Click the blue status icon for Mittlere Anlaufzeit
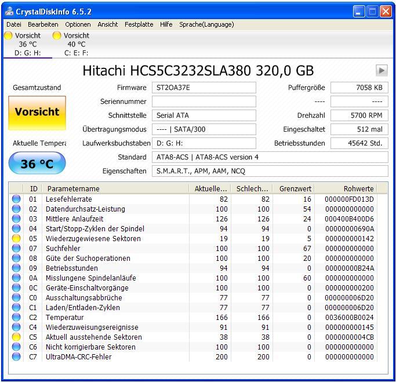 (16, 219)
